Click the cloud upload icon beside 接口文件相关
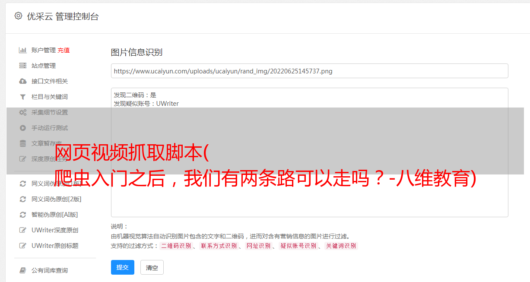This screenshot has width=530, height=282. (x=23, y=81)
